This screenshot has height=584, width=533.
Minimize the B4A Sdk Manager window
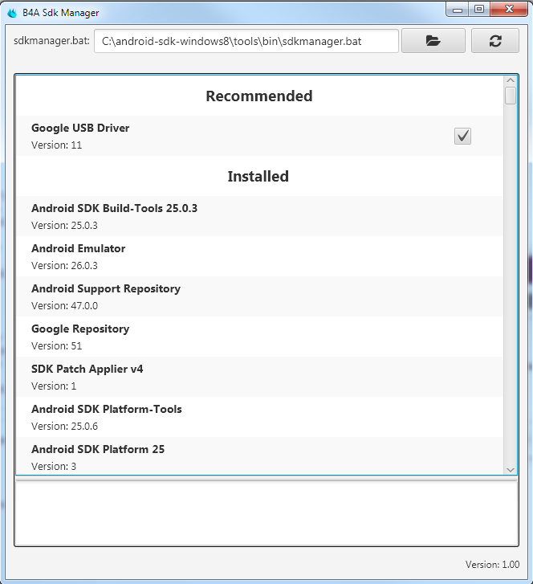click(x=458, y=10)
